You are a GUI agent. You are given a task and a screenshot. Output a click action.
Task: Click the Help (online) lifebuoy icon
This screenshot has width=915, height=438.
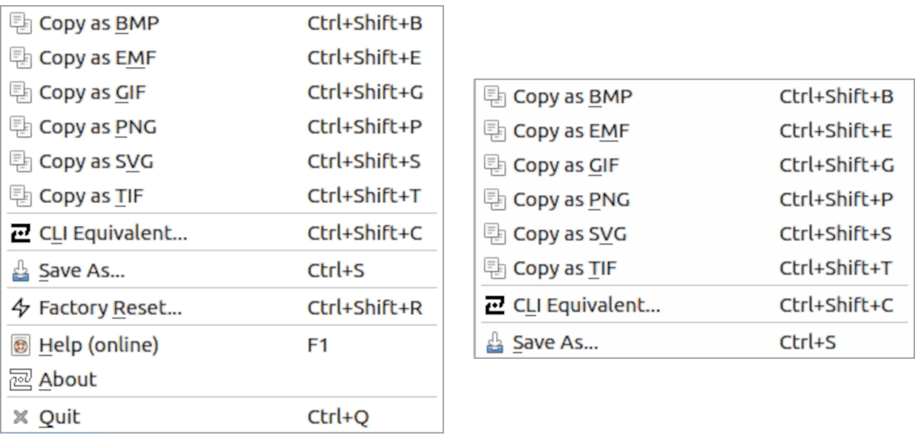(x=21, y=346)
